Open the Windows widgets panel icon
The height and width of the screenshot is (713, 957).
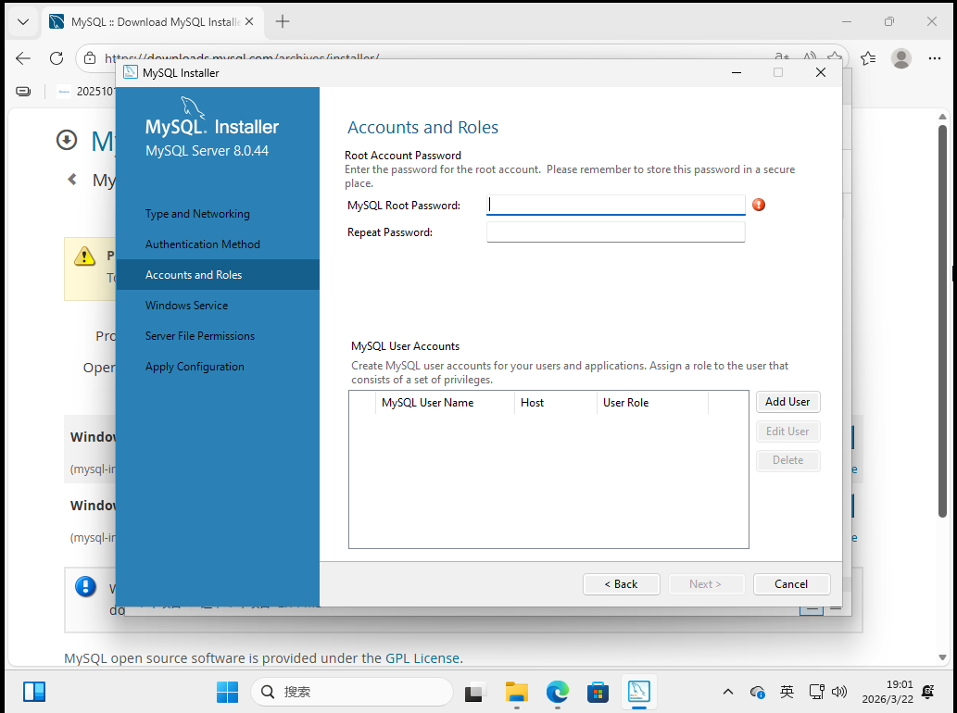pyautogui.click(x=34, y=693)
